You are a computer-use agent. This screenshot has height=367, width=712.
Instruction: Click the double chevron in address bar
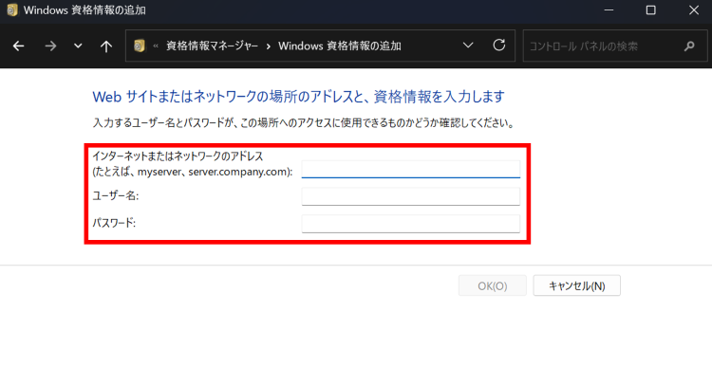(156, 46)
